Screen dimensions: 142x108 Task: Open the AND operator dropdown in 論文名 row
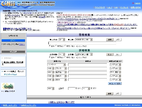tap(51, 72)
